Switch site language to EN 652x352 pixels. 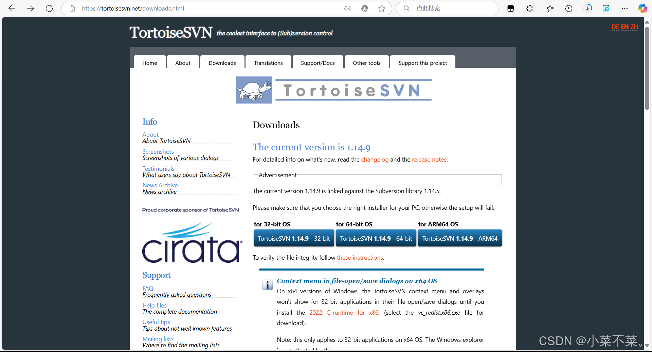625,27
